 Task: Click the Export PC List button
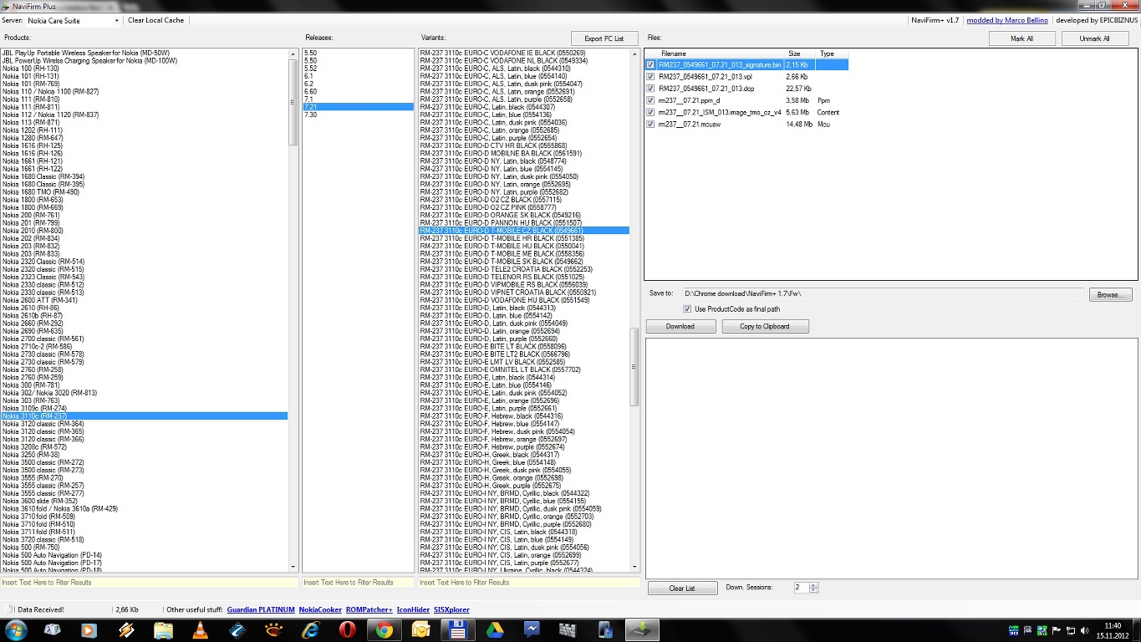604,38
